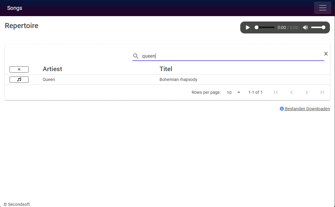
Task: Sort by the Artiest column header
Action: point(52,69)
